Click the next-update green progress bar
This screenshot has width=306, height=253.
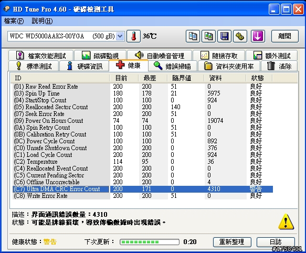tap(150, 242)
